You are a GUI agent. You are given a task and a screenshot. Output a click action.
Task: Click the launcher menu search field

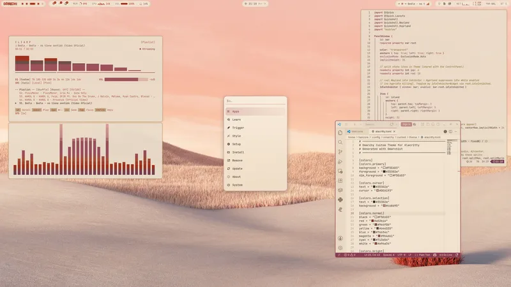click(255, 101)
